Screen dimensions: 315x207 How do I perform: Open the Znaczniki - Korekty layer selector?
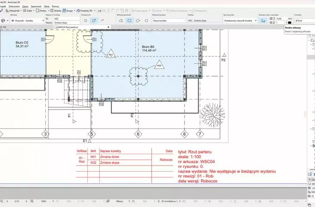[x=27, y=21]
